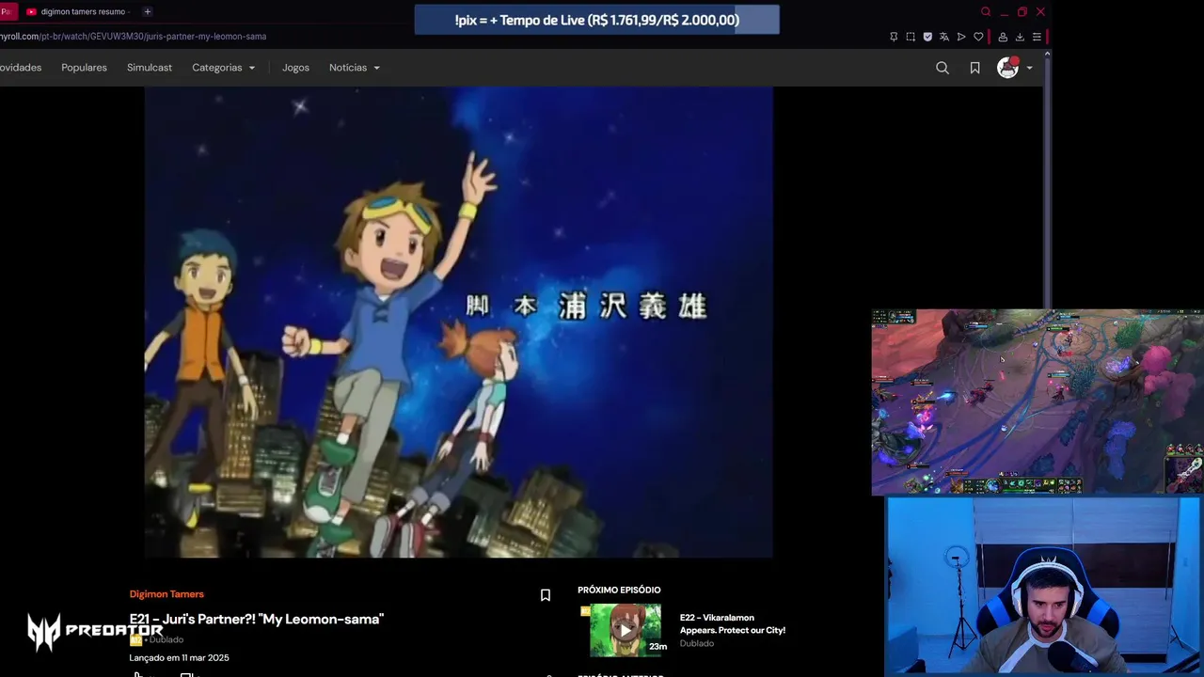1204x677 pixels.
Task: Open the Crunchyroll search icon
Action: pyautogui.click(x=942, y=68)
